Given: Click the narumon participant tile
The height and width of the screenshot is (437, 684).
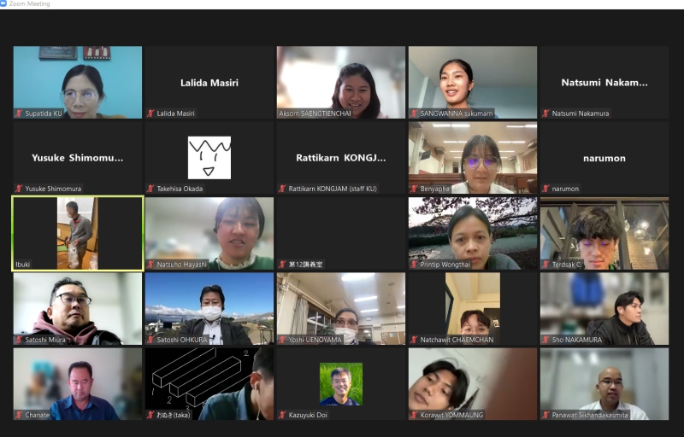Looking at the screenshot, I should [x=604, y=158].
